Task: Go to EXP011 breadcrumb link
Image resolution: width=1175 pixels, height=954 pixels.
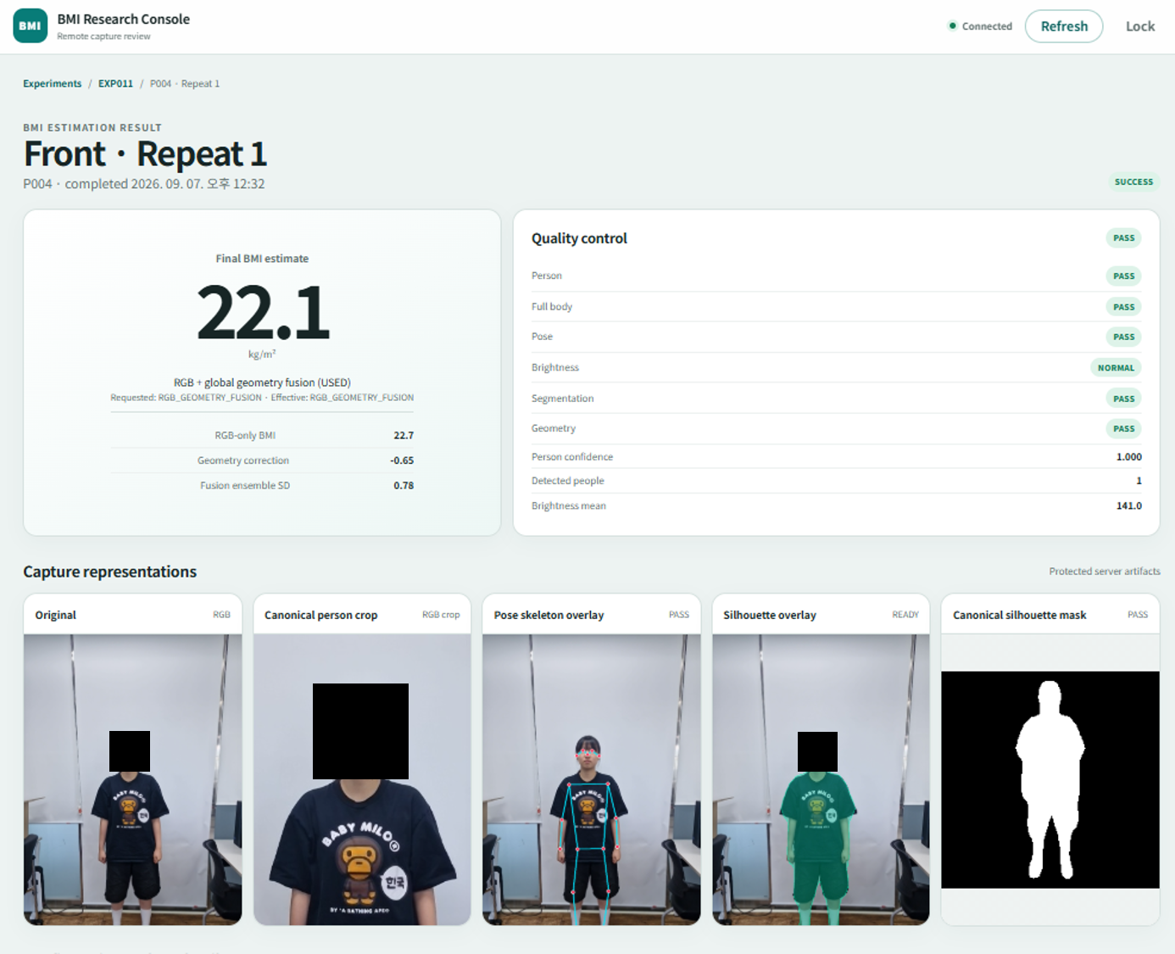Action: pos(115,83)
